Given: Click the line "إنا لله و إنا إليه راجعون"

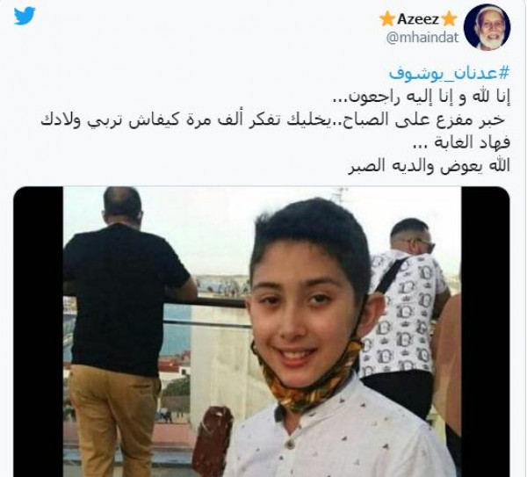Looking at the screenshot, I should 421,98.
